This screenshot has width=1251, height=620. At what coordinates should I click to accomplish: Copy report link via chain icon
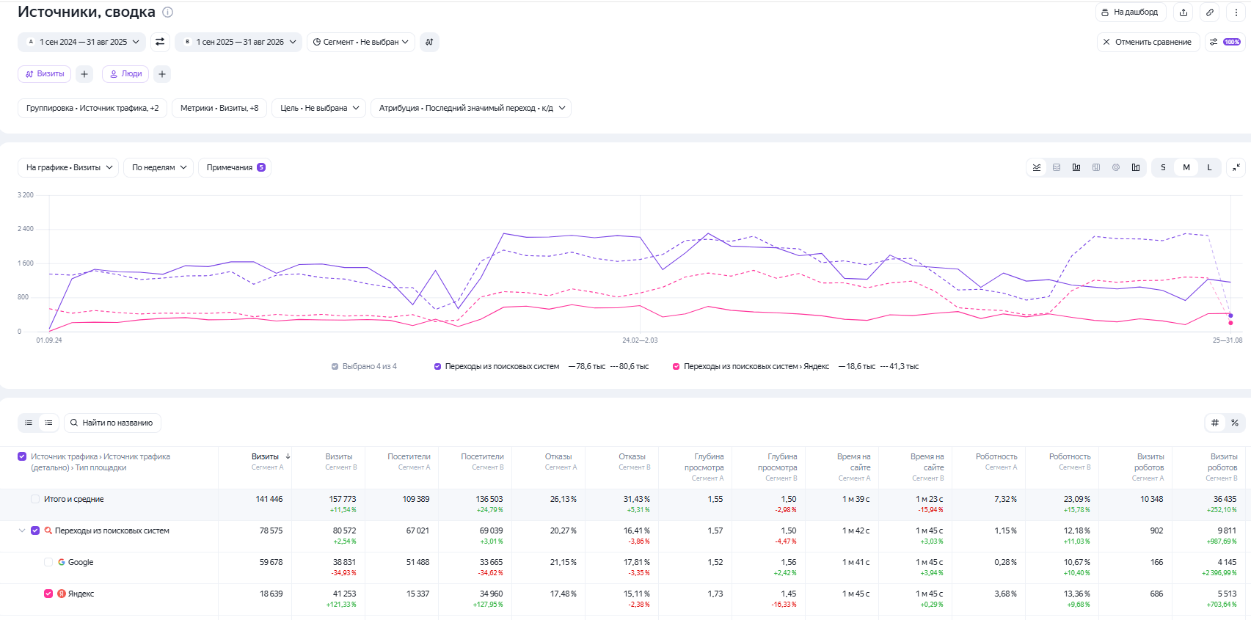pyautogui.click(x=1210, y=12)
